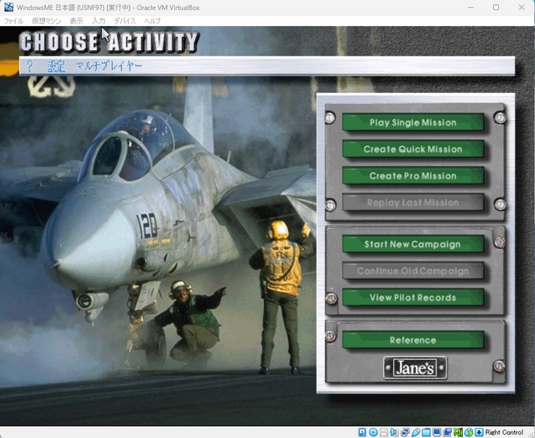
Task: Open Create Quick Mission
Action: coord(413,149)
